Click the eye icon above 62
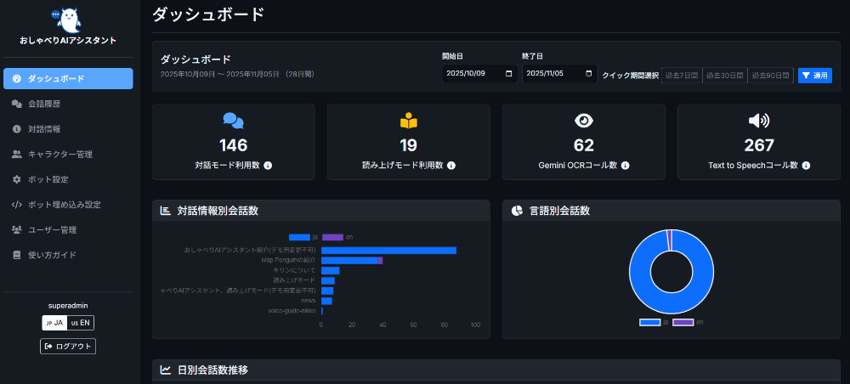Screen dimensions: 850x384 584,121
